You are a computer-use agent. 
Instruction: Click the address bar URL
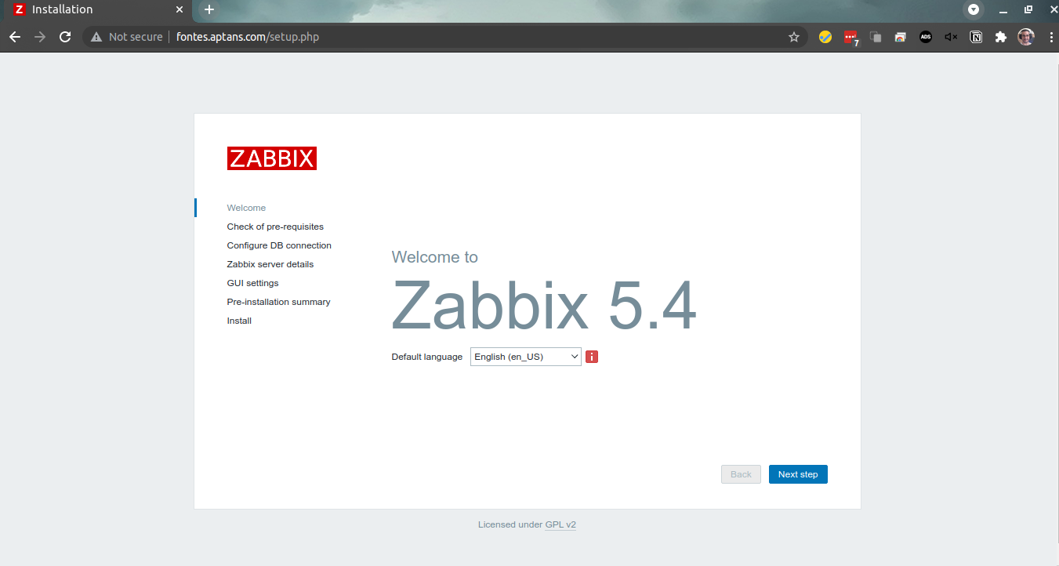click(x=248, y=37)
